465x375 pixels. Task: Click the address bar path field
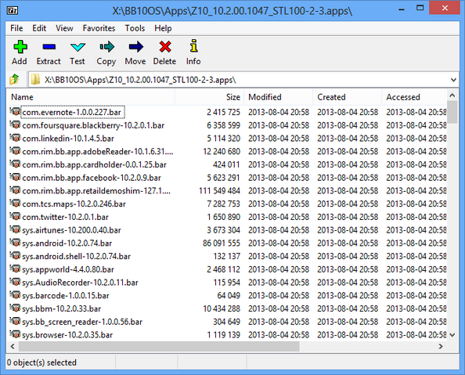pyautogui.click(x=243, y=80)
